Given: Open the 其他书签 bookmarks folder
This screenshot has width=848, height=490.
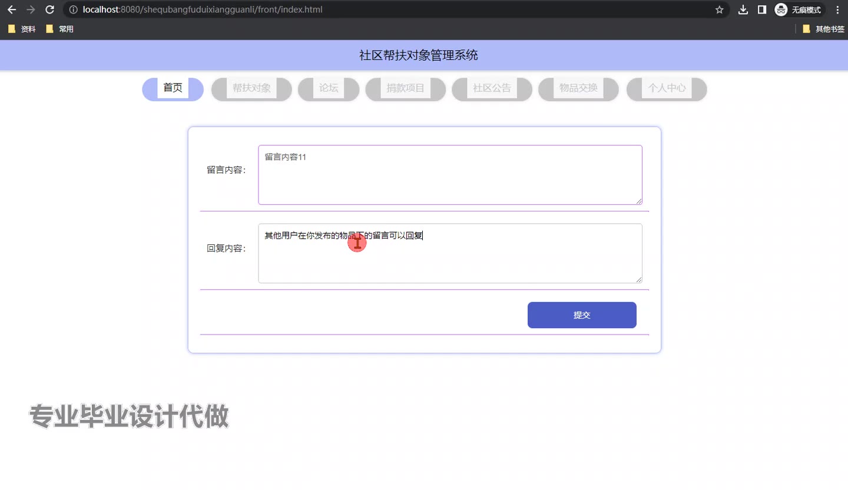Looking at the screenshot, I should 824,29.
